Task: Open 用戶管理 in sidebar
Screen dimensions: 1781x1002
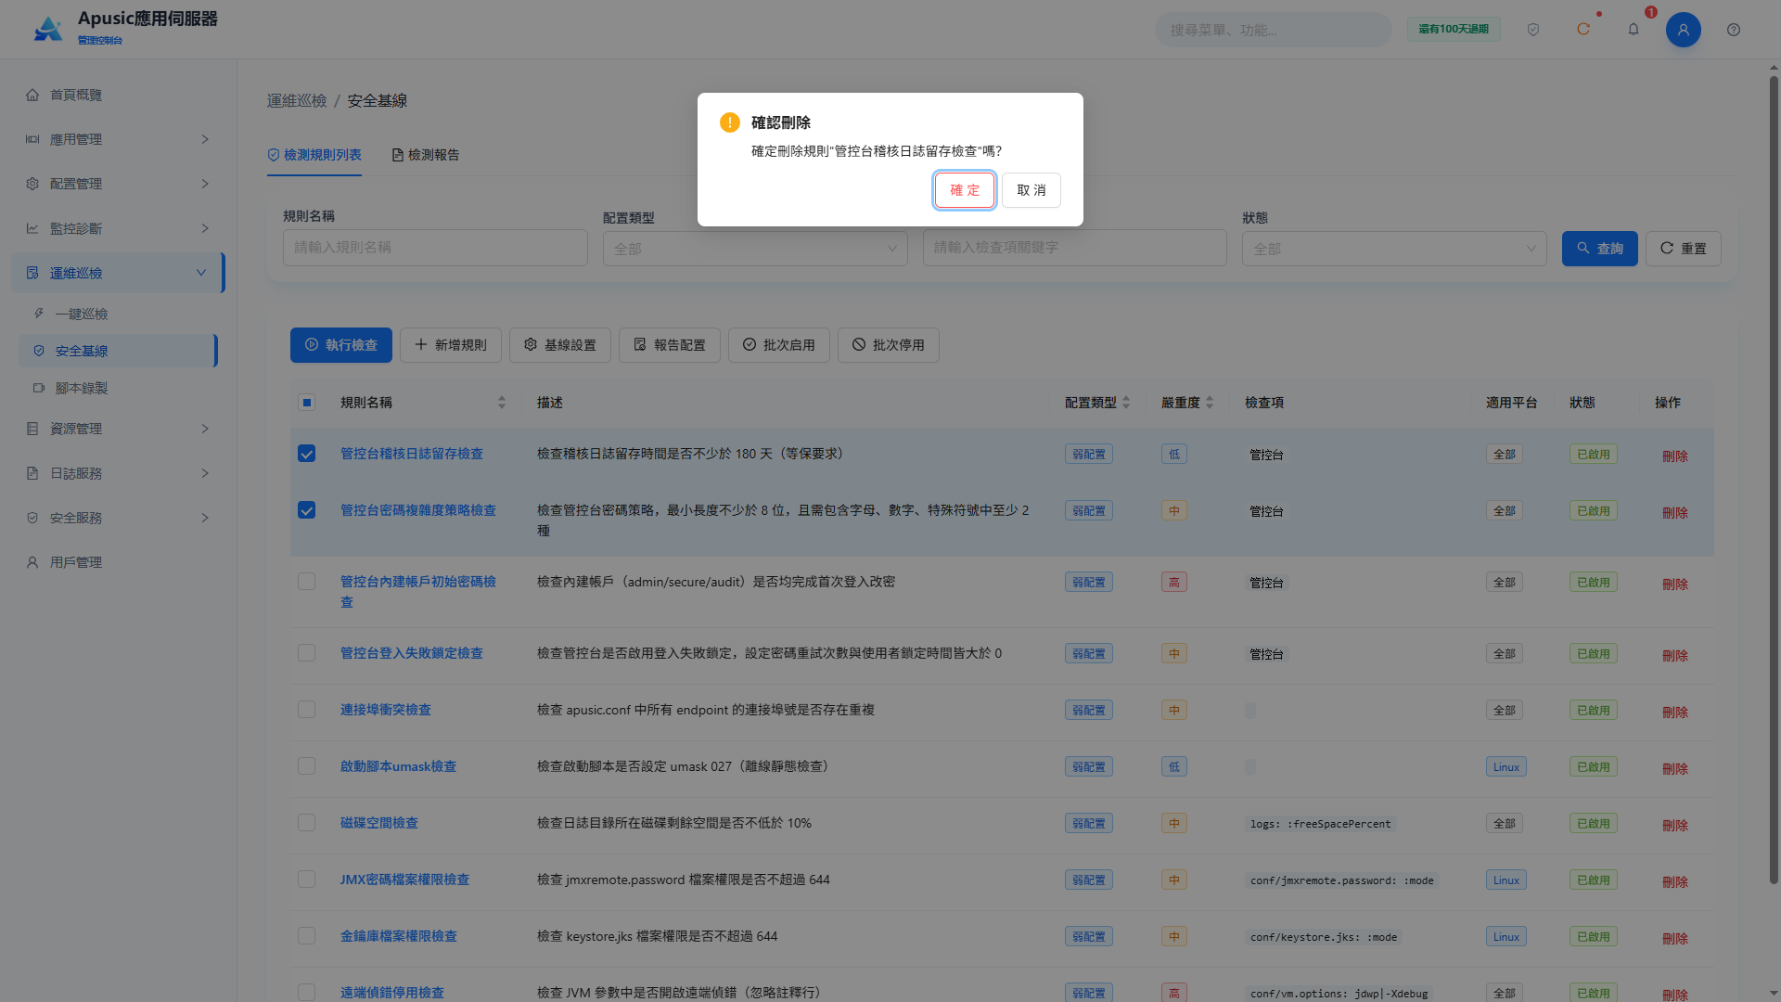Action: tap(119, 562)
